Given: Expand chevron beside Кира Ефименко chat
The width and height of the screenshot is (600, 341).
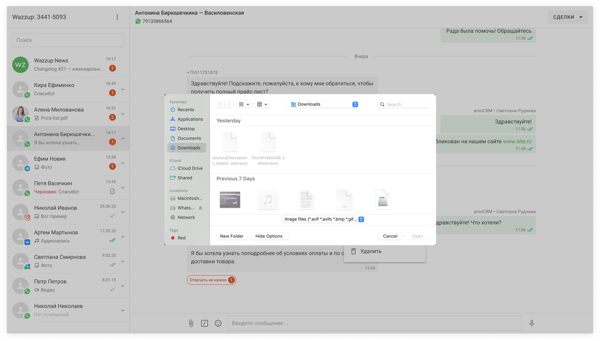Looking at the screenshot, I should click(123, 89).
